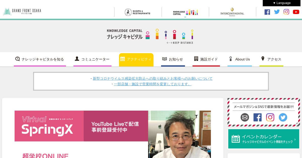The width and height of the screenshot is (302, 158).
Task: Click the 超学校ONLINE heading
Action: 45,156
